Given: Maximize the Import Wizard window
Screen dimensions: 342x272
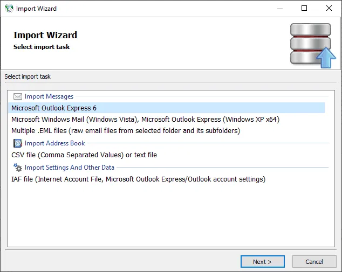Looking at the screenshot, I should 304,8.
